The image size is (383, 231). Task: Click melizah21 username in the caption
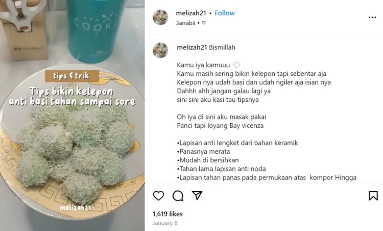tap(192, 47)
